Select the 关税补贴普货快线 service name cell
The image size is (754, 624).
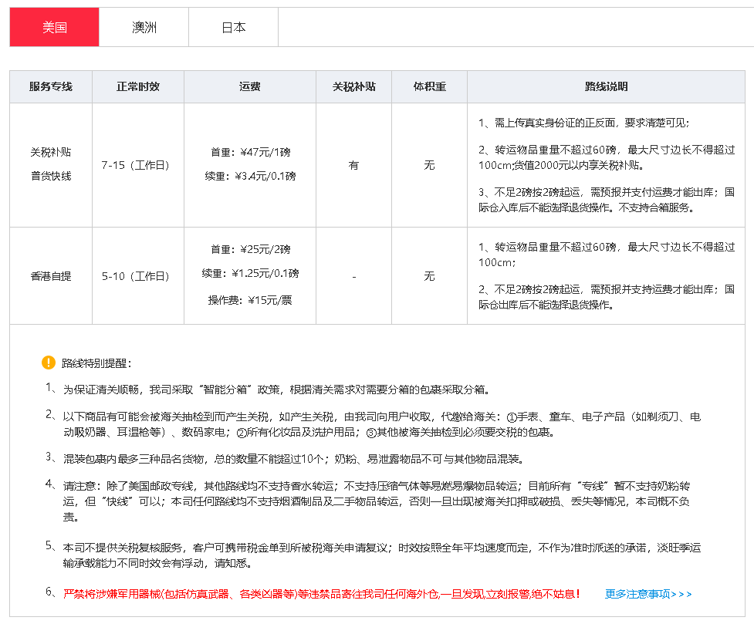point(51,164)
